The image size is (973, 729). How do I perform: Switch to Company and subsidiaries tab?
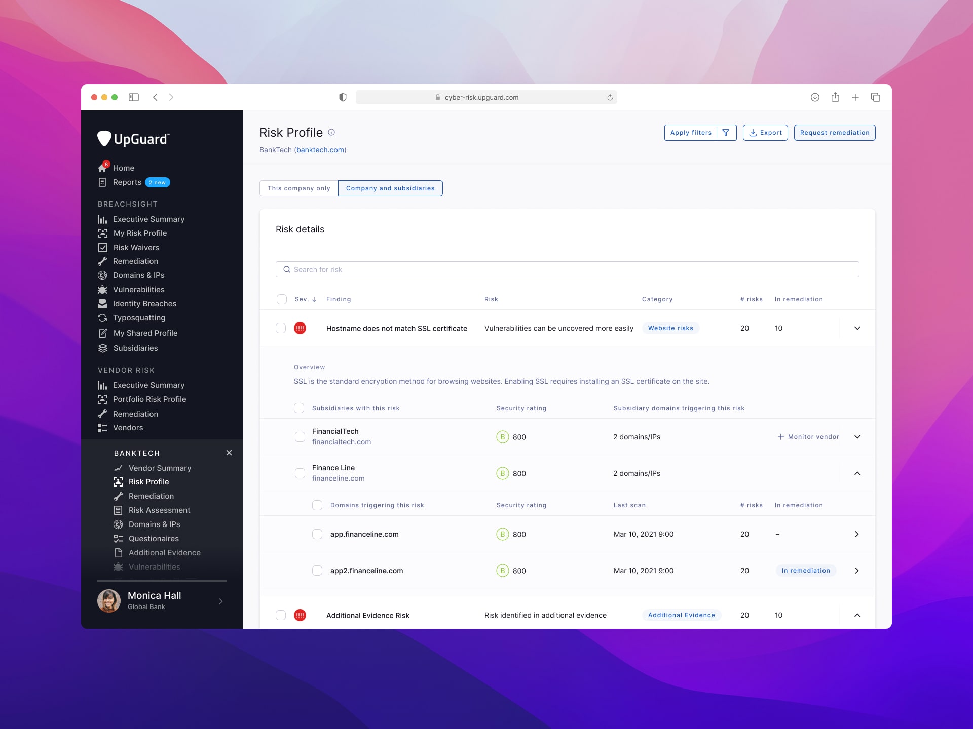point(390,188)
